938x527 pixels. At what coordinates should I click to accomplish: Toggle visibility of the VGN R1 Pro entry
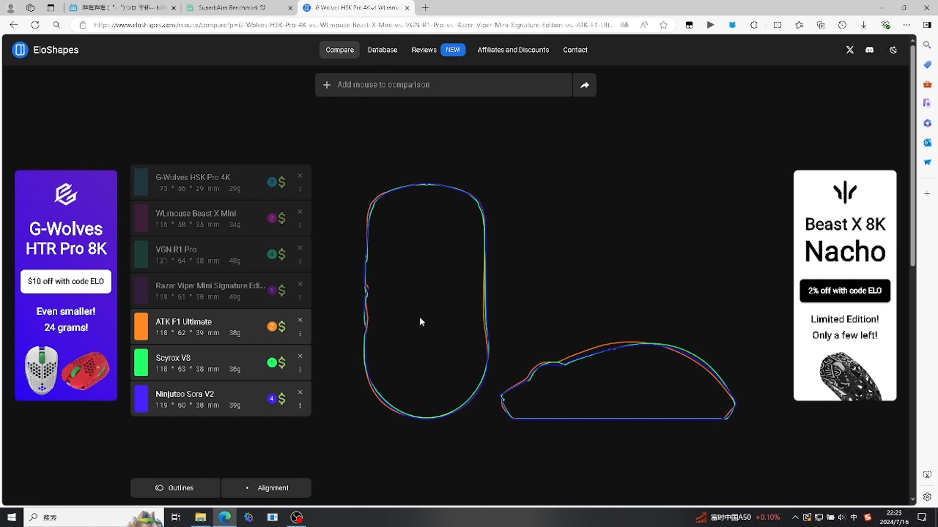coord(141,254)
